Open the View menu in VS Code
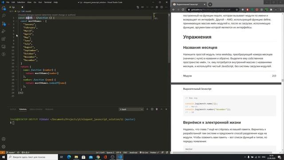284x160 pixels. click(29, 2)
